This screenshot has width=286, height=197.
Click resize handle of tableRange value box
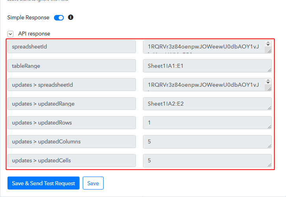click(x=269, y=70)
